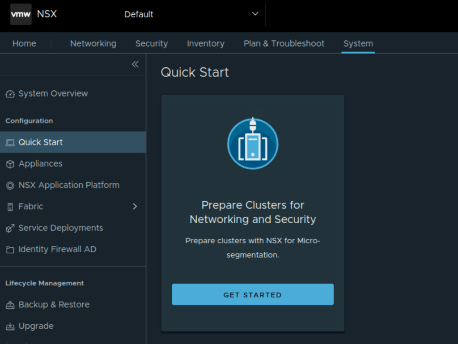Click the Backup & Restore icon

(10, 305)
